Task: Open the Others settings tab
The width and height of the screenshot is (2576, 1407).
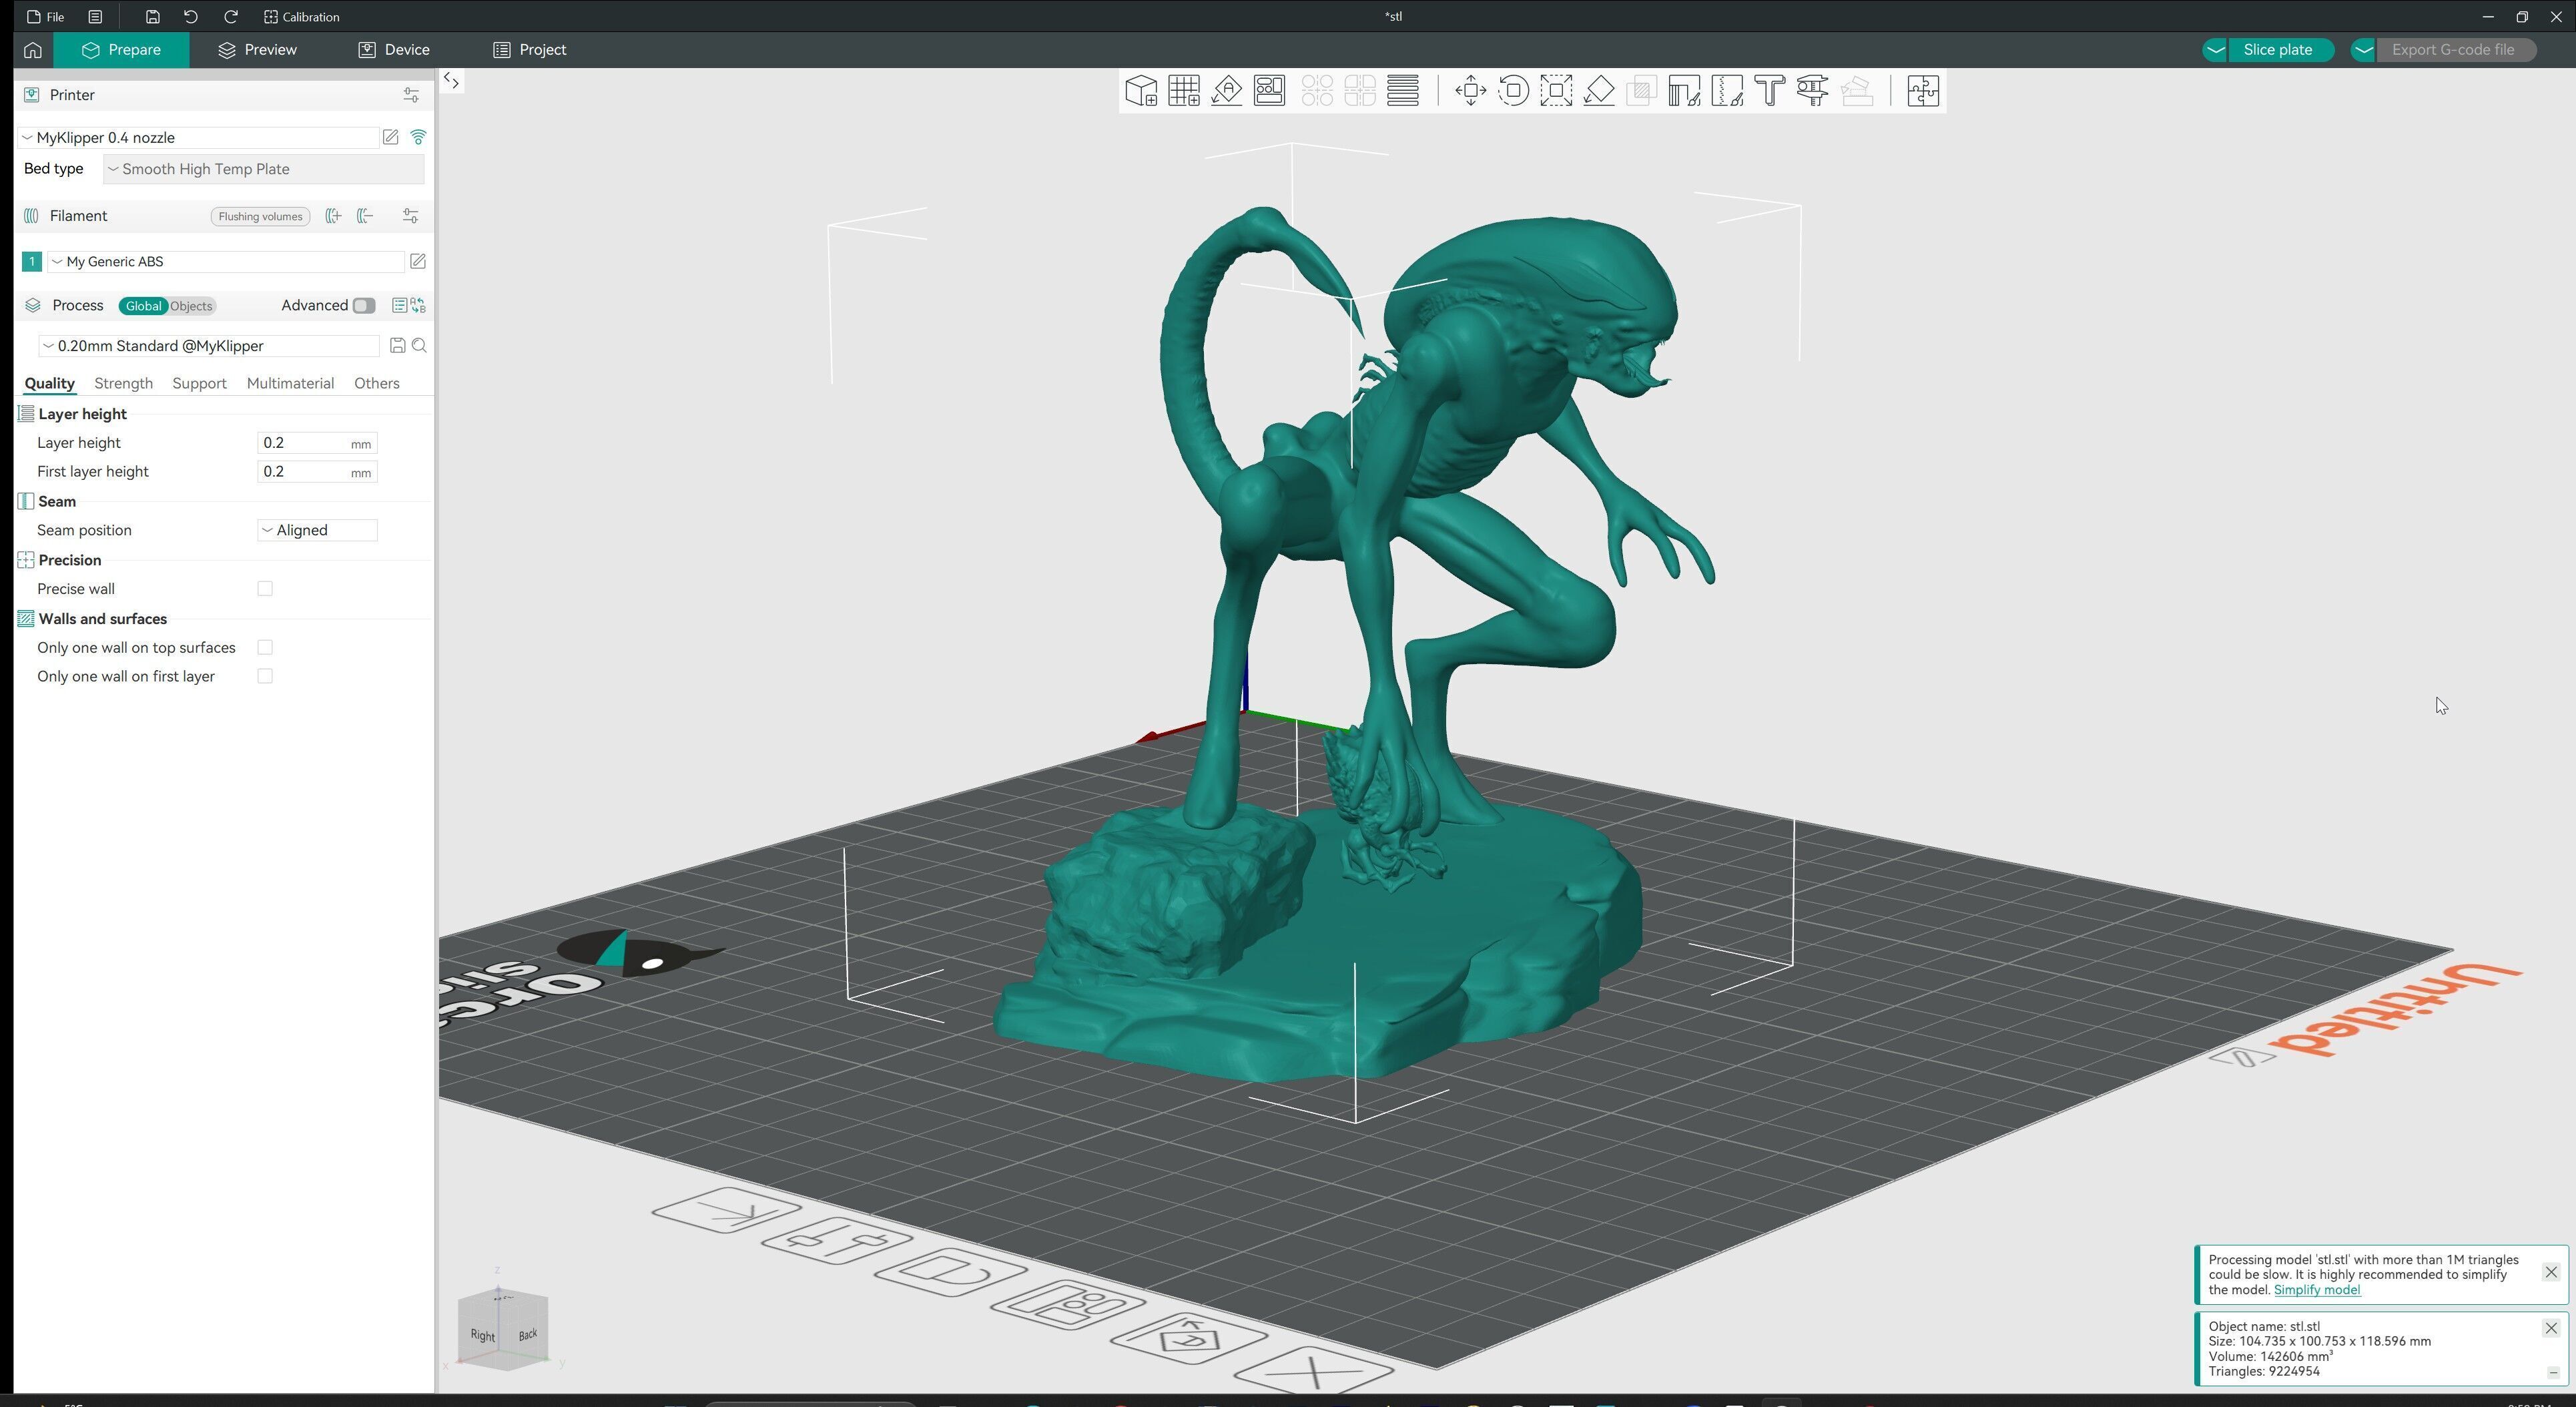Action: (376, 384)
